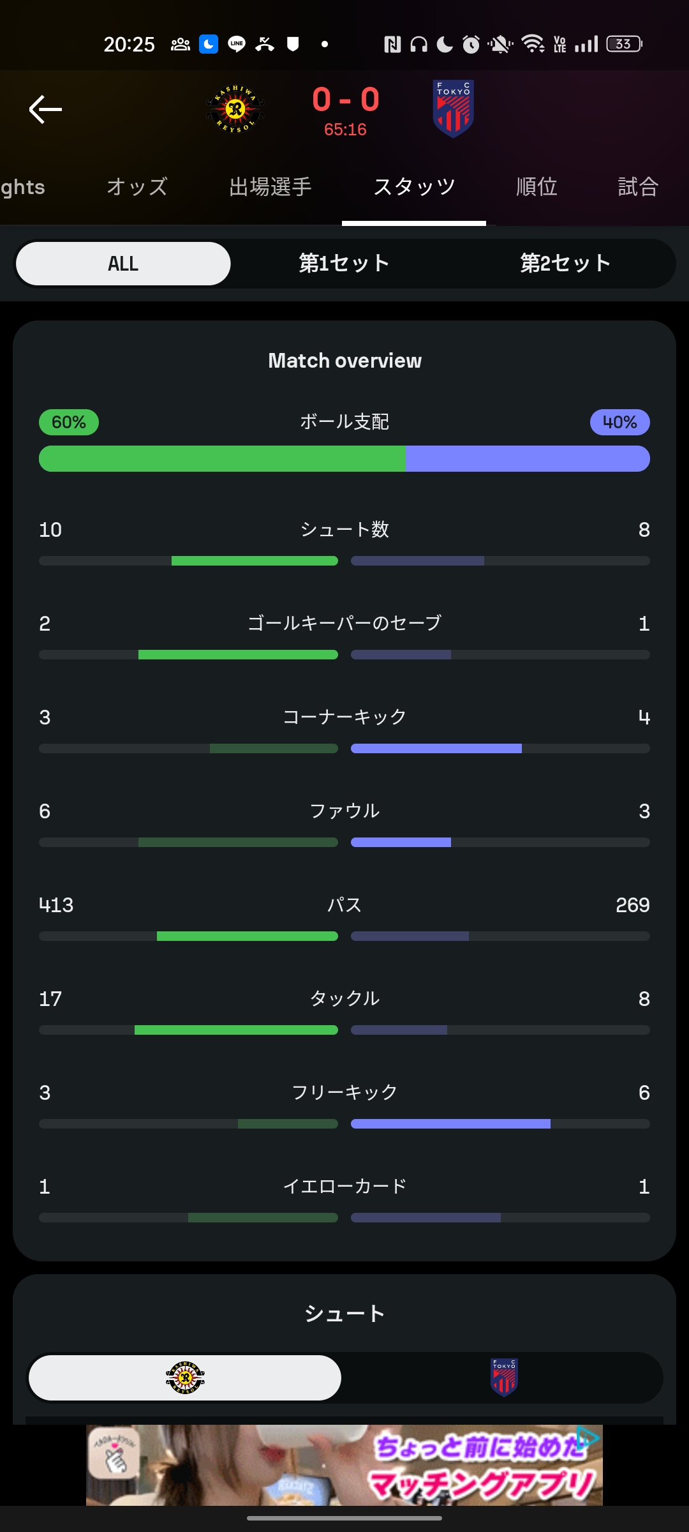Tap the back arrow icon
689x1532 pixels.
click(x=45, y=109)
